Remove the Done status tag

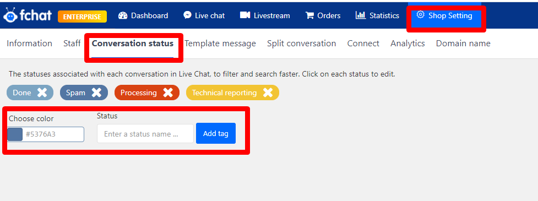pyautogui.click(x=42, y=93)
